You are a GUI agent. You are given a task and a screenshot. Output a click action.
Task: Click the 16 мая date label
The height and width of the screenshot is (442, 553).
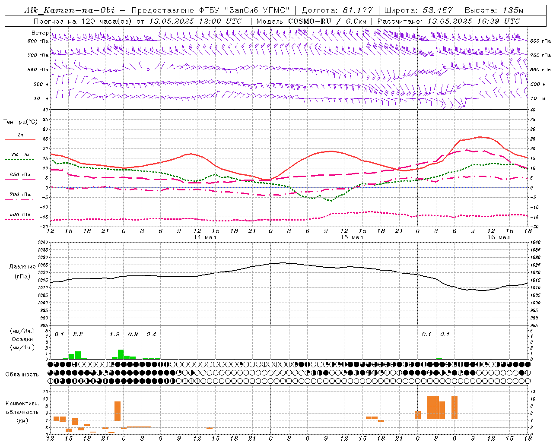(498, 237)
